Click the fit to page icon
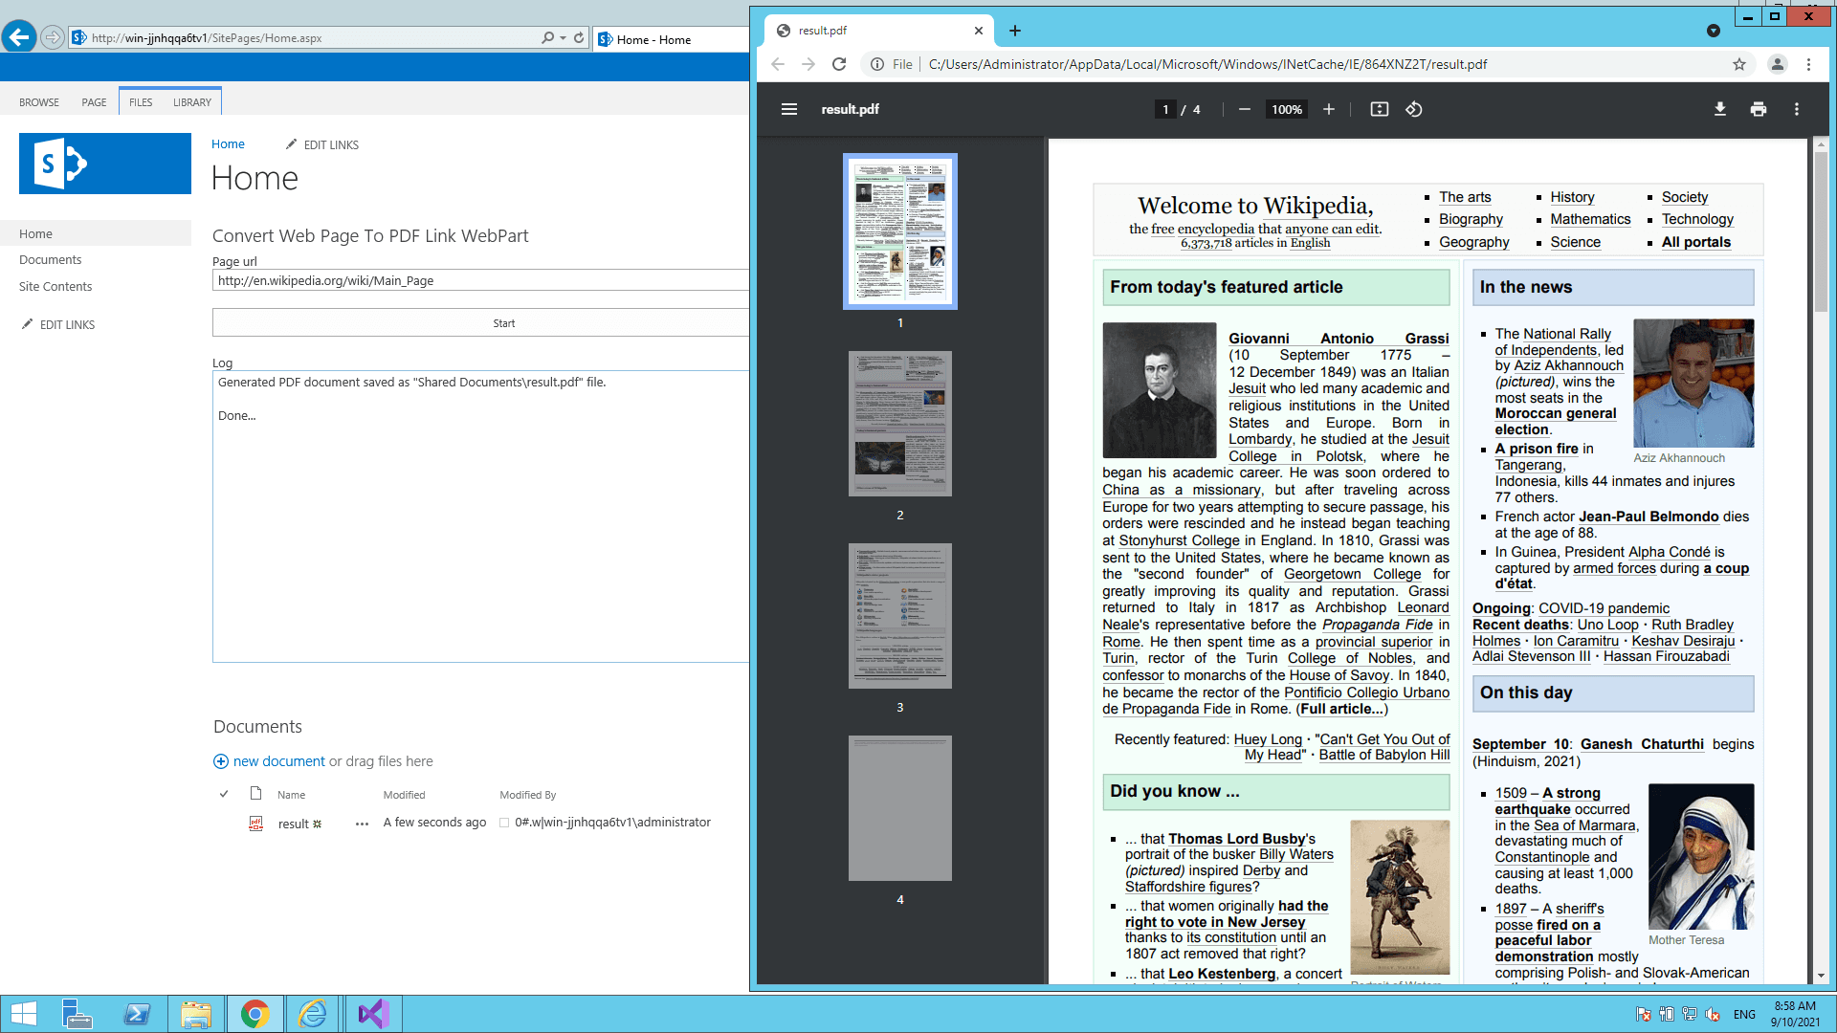 click(1379, 109)
